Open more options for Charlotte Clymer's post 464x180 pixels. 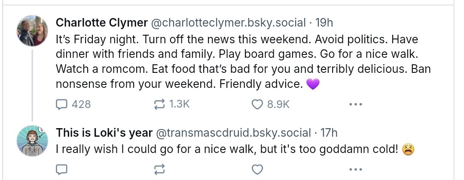(355, 104)
